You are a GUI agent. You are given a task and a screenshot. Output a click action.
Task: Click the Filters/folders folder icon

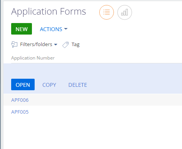pos(14,45)
